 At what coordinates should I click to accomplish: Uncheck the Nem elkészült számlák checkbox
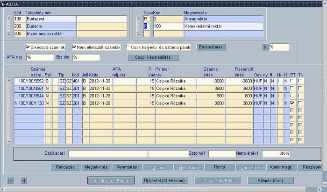coord(74,47)
